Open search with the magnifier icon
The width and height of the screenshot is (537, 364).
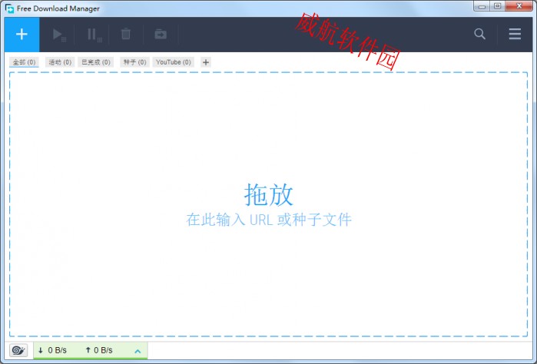coord(480,34)
